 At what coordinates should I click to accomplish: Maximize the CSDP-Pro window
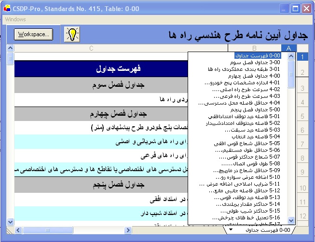point(295,9)
